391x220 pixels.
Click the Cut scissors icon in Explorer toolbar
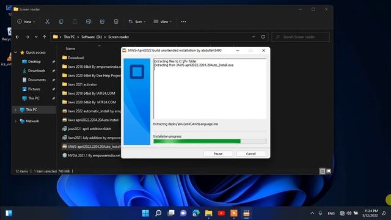(x=47, y=22)
